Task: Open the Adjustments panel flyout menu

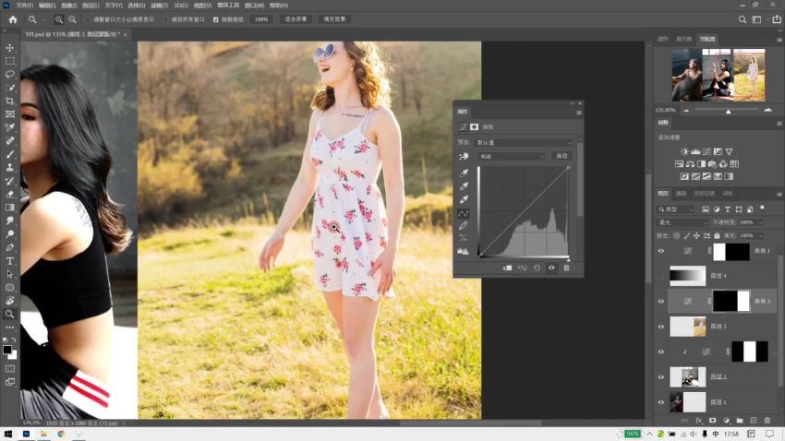Action: pos(779,124)
